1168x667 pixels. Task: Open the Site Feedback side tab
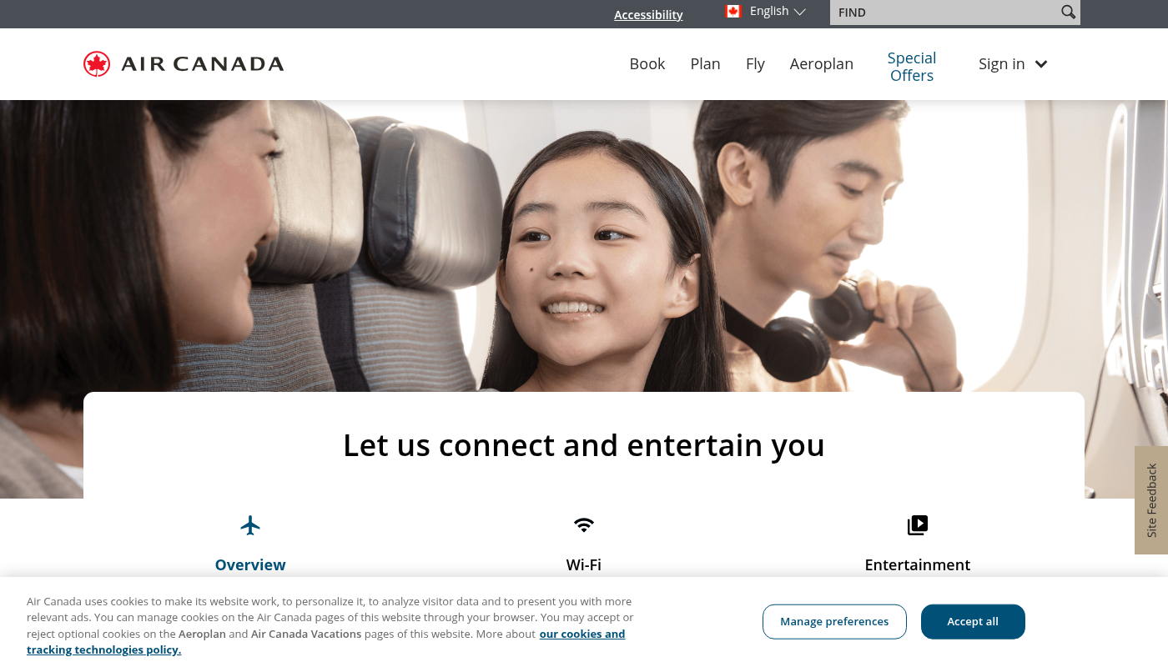(x=1151, y=500)
